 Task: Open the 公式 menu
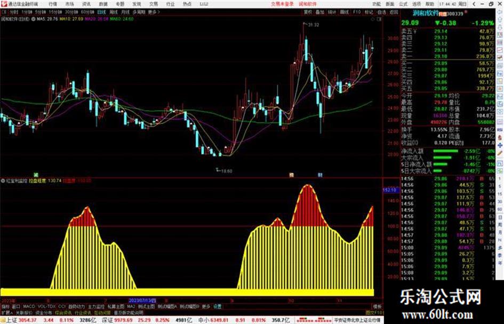tap(403, 4)
